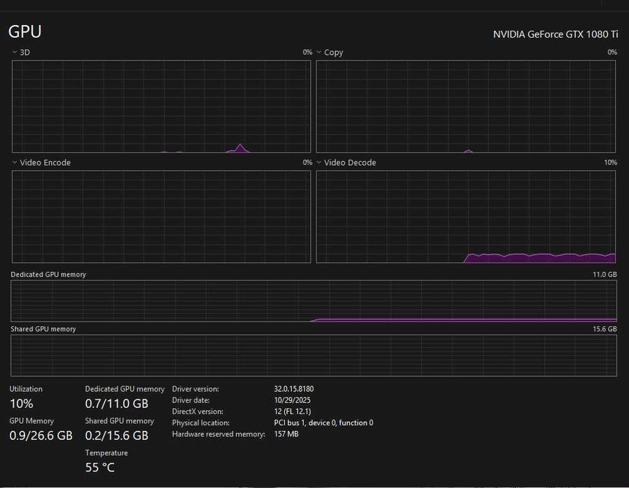The image size is (629, 488).
Task: Click the Video Encode graph area
Action: pyautogui.click(x=162, y=217)
